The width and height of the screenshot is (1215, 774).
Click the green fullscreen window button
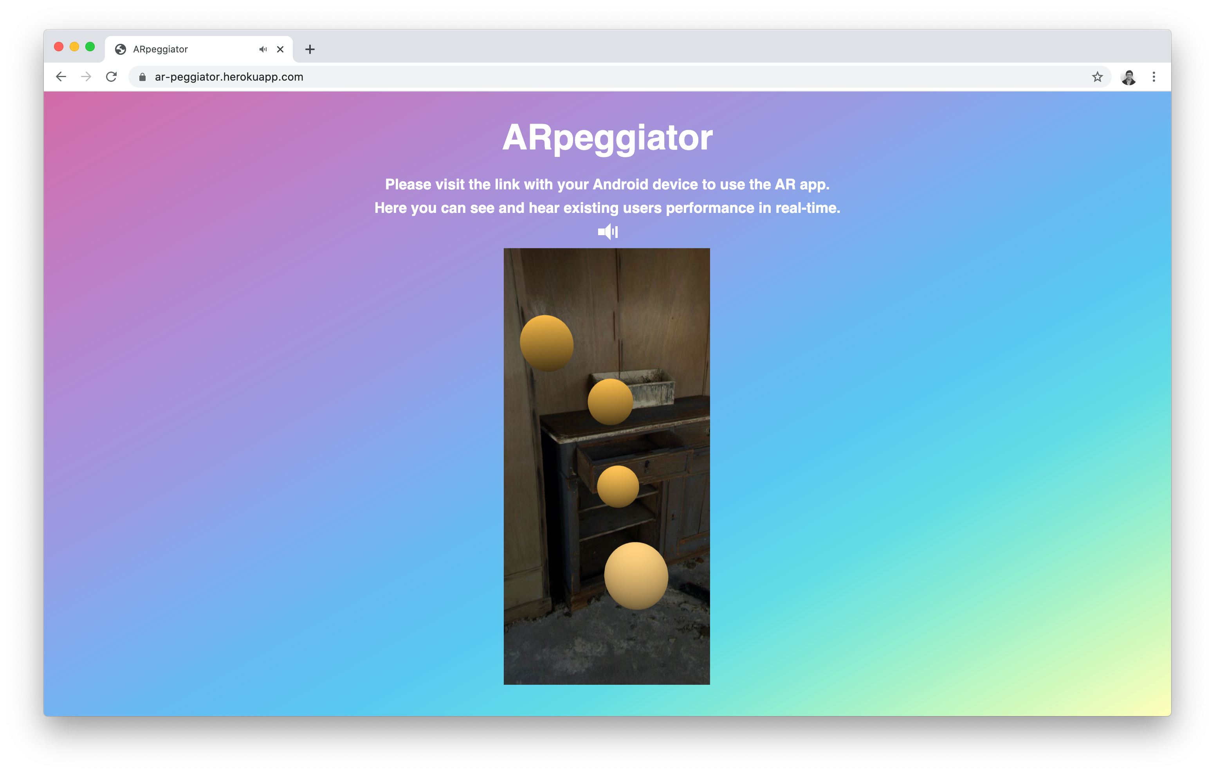click(x=90, y=47)
